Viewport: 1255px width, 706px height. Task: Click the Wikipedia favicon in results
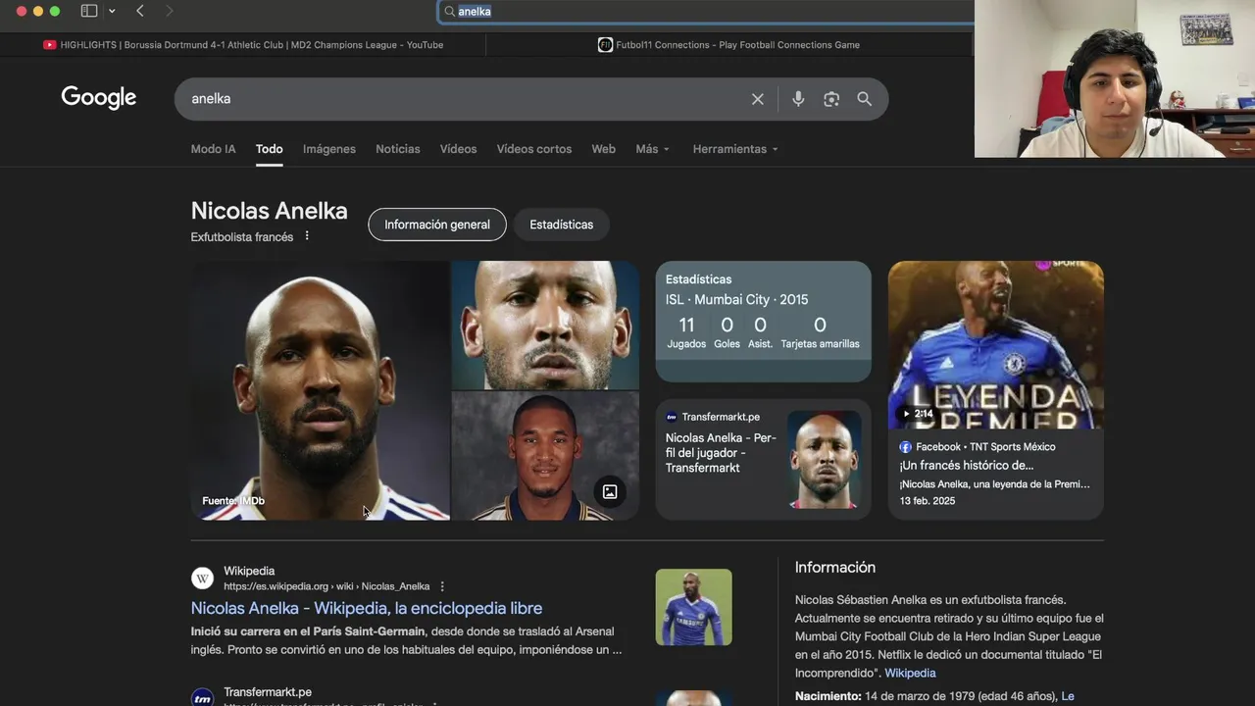point(203,579)
